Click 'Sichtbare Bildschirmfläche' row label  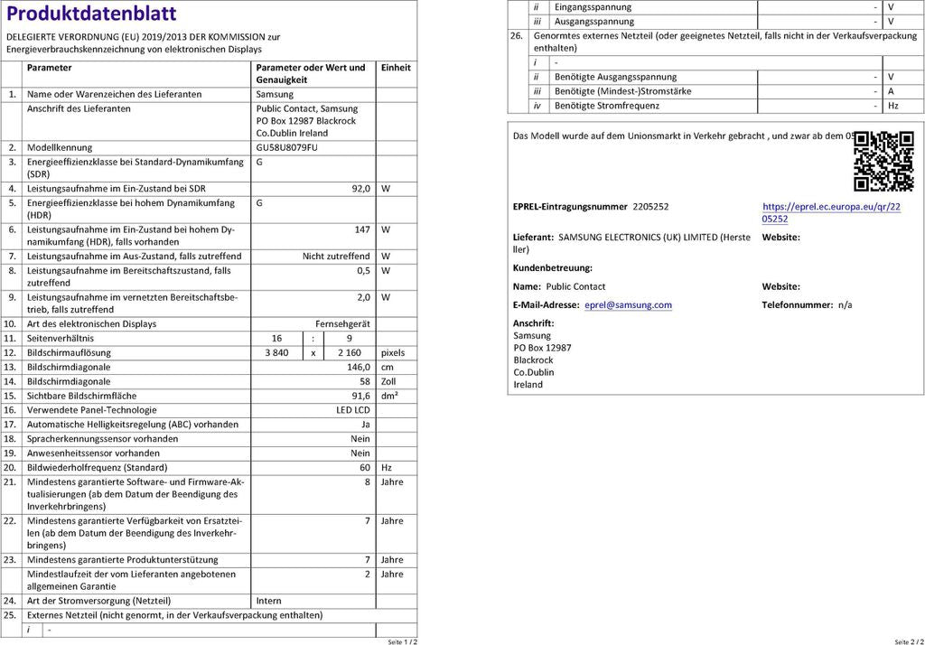tap(81, 396)
